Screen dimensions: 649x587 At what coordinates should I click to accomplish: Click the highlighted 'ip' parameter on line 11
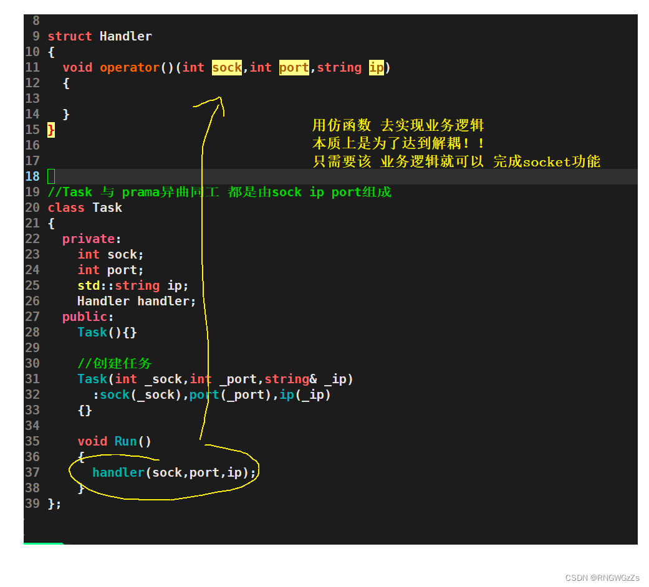point(377,67)
